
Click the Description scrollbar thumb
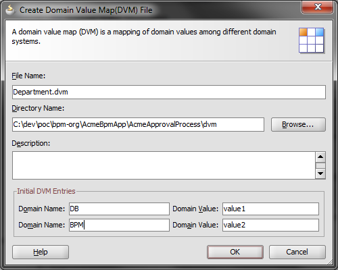[320, 165]
